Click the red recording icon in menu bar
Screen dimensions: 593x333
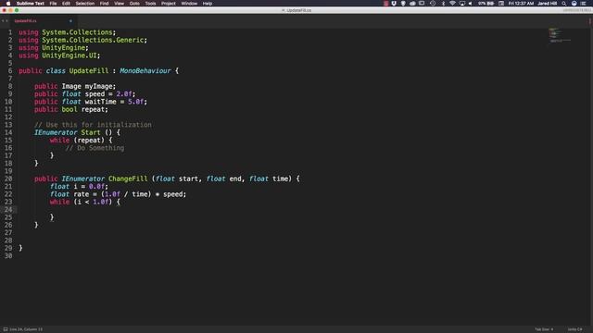pos(385,4)
